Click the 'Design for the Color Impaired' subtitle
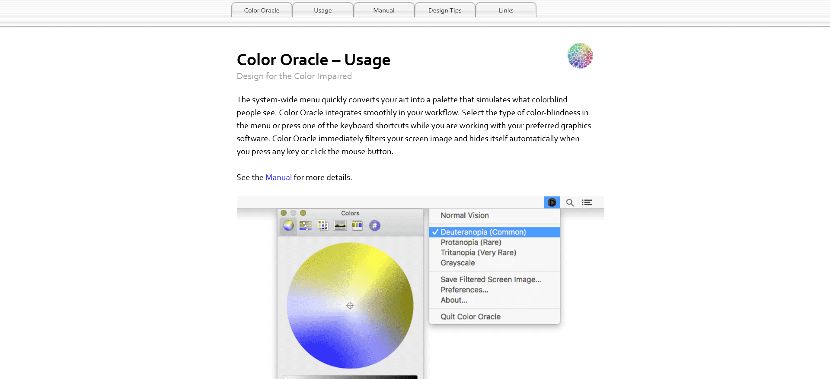This screenshot has width=830, height=379. tap(294, 76)
